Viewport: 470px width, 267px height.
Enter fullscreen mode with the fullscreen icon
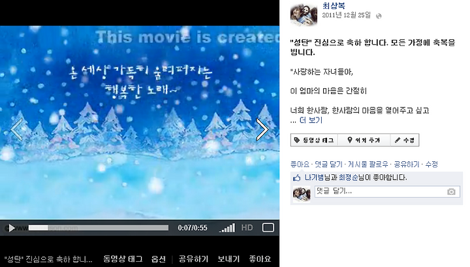coord(268,228)
